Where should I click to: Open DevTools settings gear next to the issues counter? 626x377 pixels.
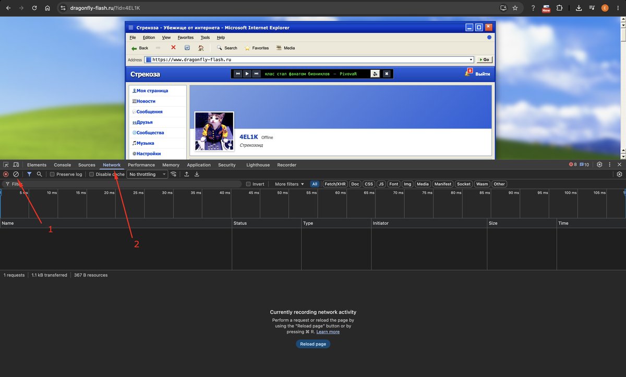pos(599,165)
